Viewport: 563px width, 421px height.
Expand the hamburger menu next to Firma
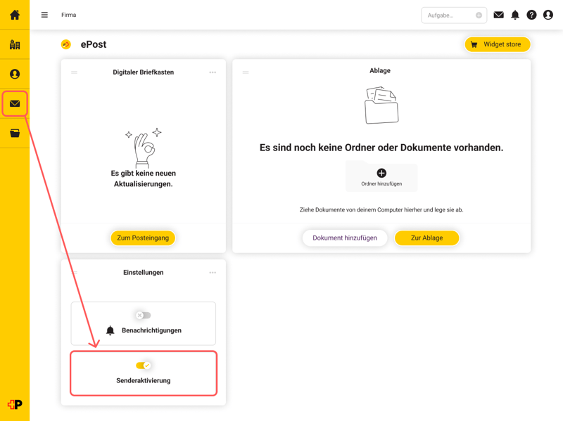tap(44, 15)
